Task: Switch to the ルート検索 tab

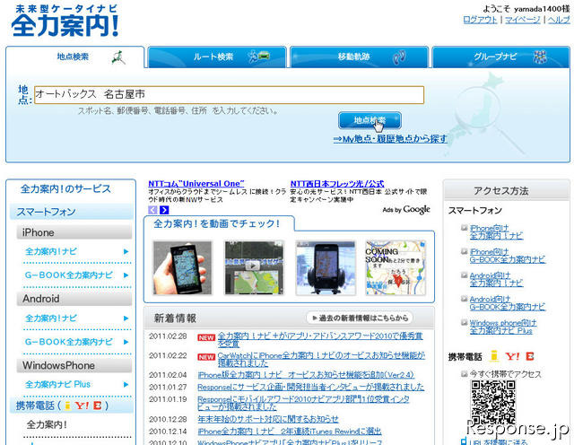Action: click(x=217, y=57)
